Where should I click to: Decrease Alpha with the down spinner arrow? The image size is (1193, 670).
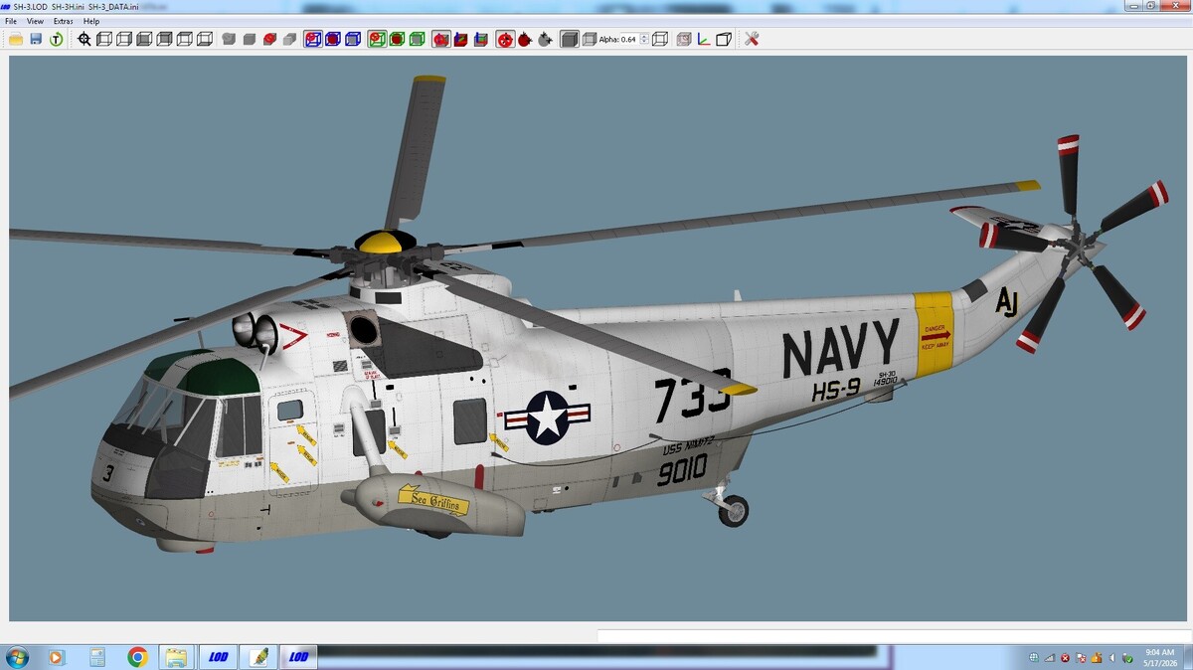[644, 43]
